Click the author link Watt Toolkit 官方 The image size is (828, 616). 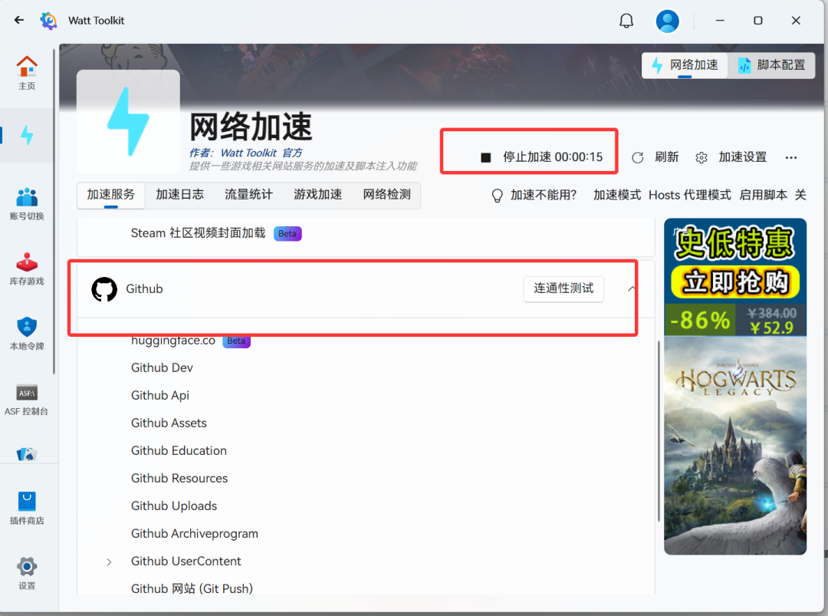point(261,153)
